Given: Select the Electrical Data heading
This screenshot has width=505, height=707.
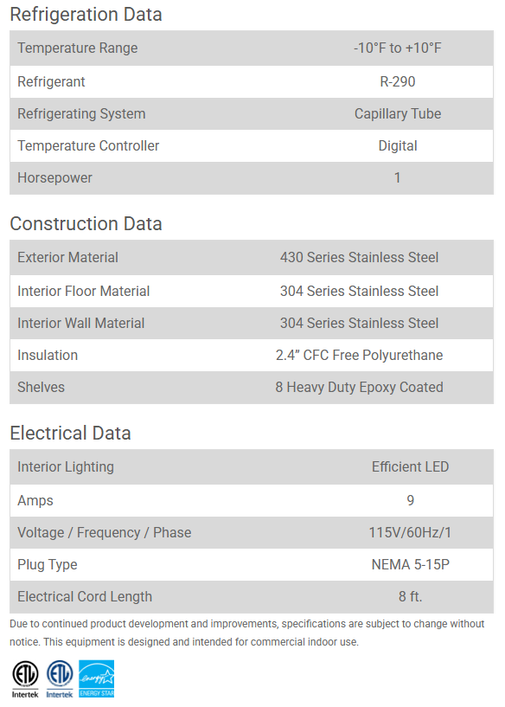Looking at the screenshot, I should (70, 433).
